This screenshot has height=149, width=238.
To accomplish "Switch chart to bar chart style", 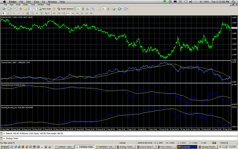I will [x=78, y=9].
